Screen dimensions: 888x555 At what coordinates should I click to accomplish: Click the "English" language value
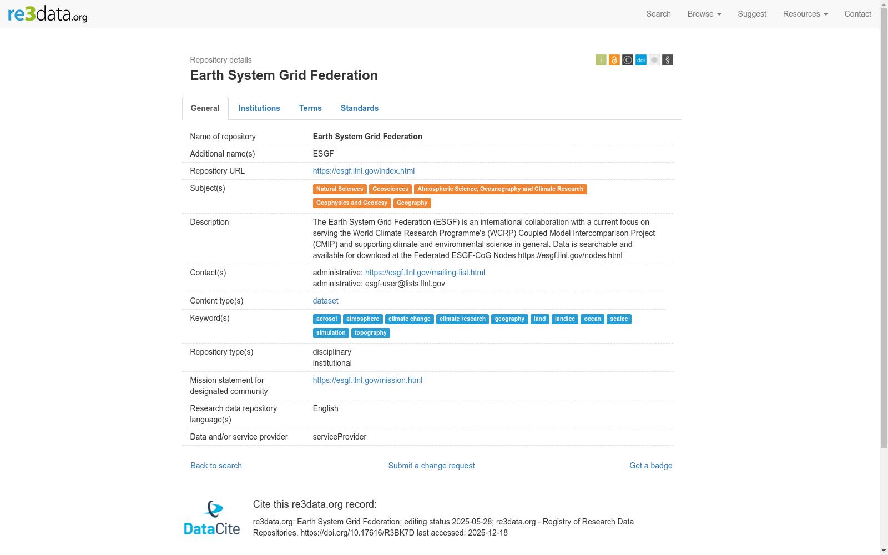(x=326, y=408)
